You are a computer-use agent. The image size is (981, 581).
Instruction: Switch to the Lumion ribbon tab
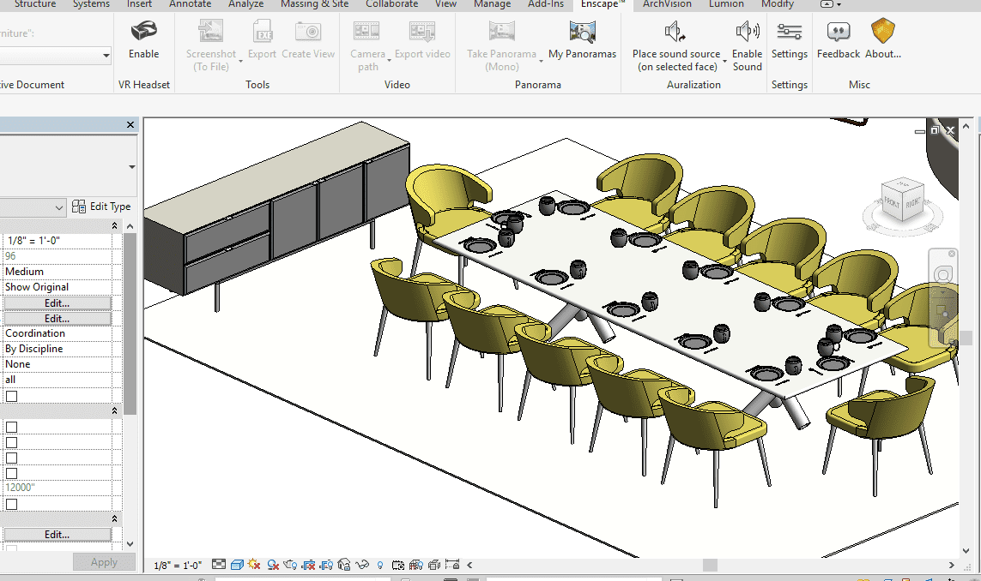click(x=726, y=4)
